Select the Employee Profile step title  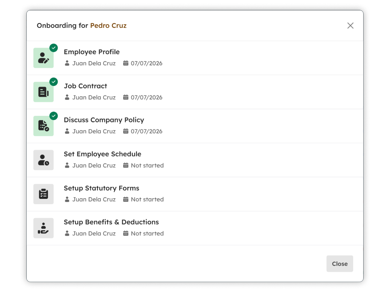click(92, 52)
